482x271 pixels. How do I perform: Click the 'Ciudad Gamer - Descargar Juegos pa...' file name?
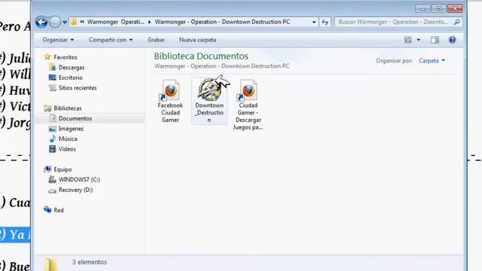[248, 117]
